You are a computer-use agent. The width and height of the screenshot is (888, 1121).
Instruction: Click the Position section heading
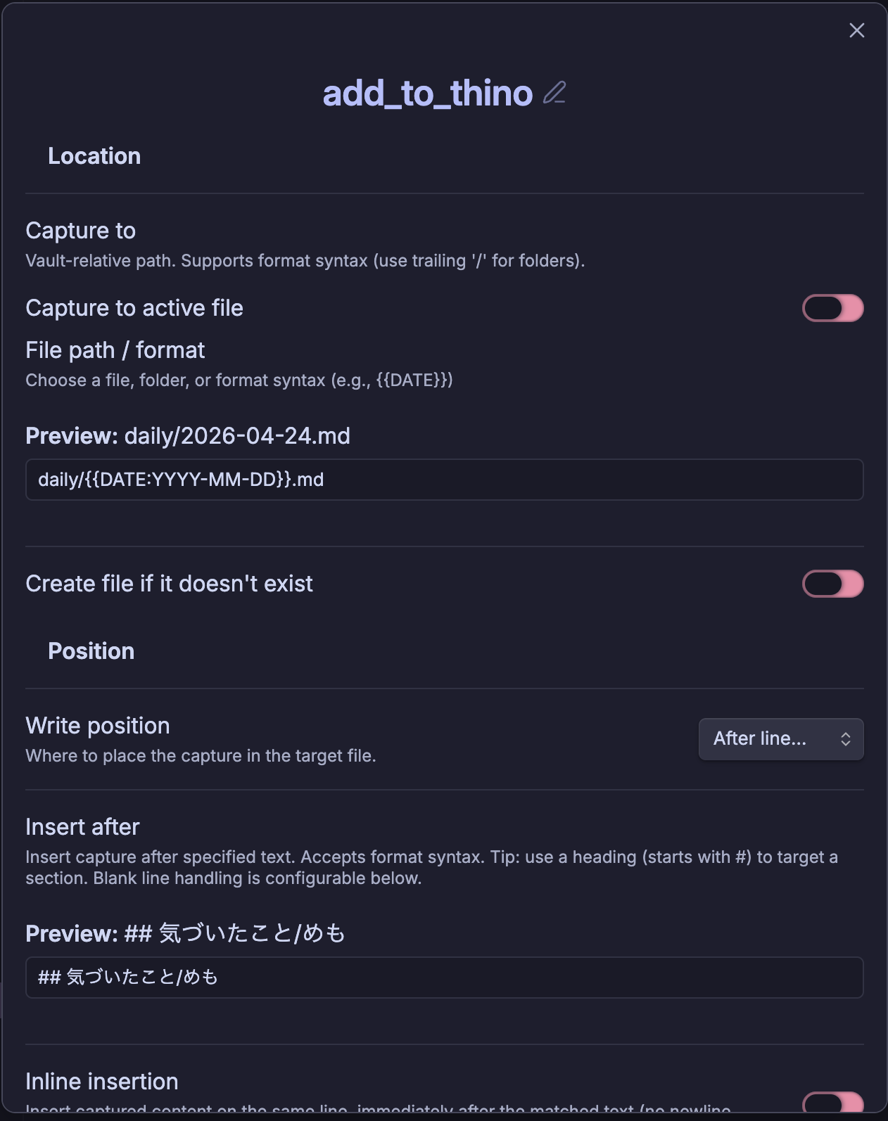click(91, 651)
